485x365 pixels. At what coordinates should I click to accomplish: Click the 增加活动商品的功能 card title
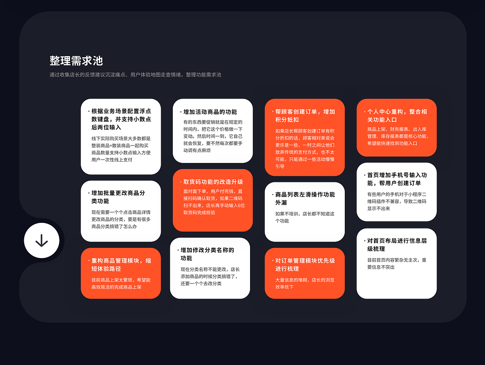(212, 112)
